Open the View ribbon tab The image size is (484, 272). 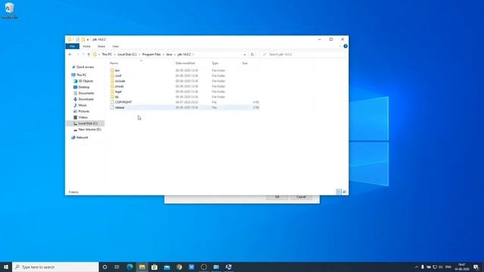coord(116,46)
